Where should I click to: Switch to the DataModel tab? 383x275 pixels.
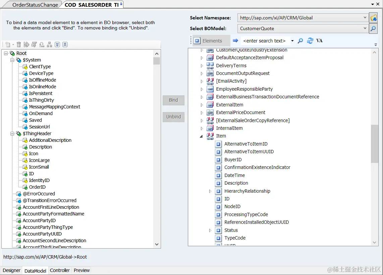[35, 271]
